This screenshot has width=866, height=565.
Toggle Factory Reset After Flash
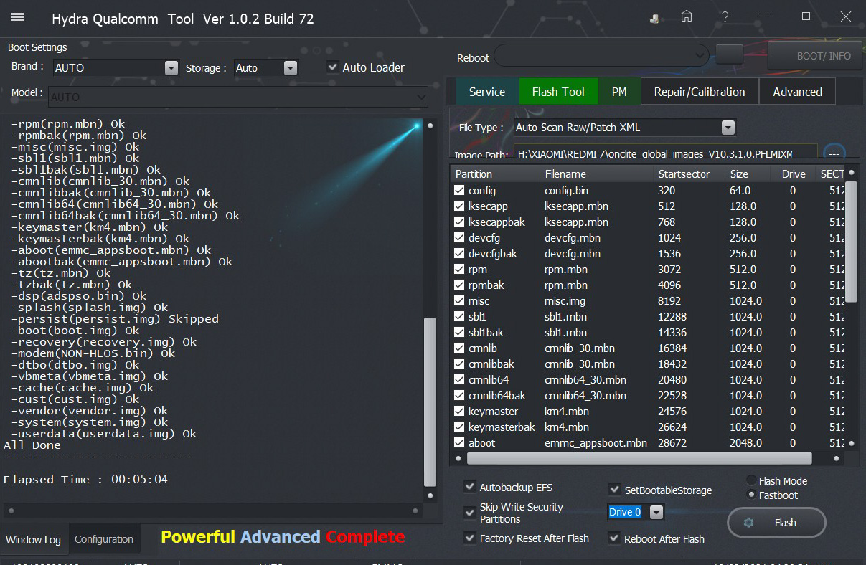[470, 538]
